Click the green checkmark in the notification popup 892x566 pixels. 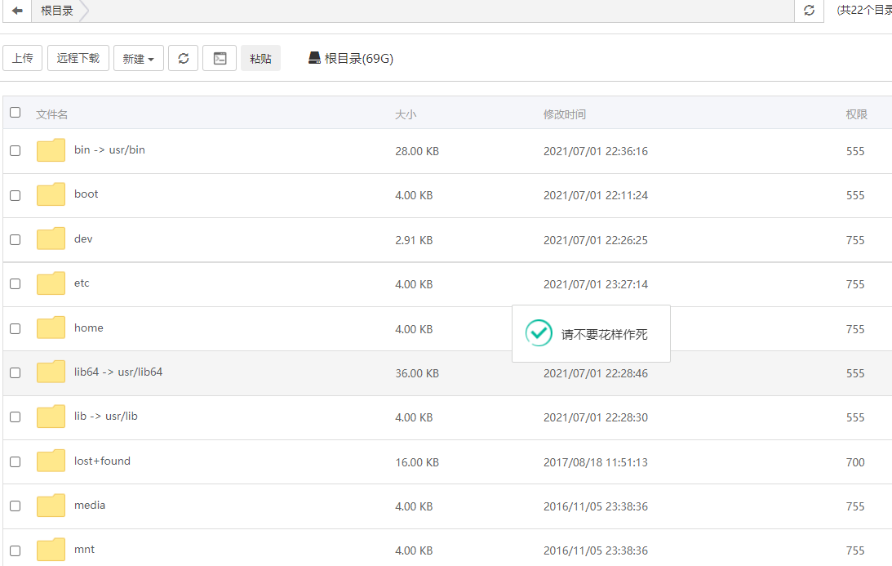[538, 332]
